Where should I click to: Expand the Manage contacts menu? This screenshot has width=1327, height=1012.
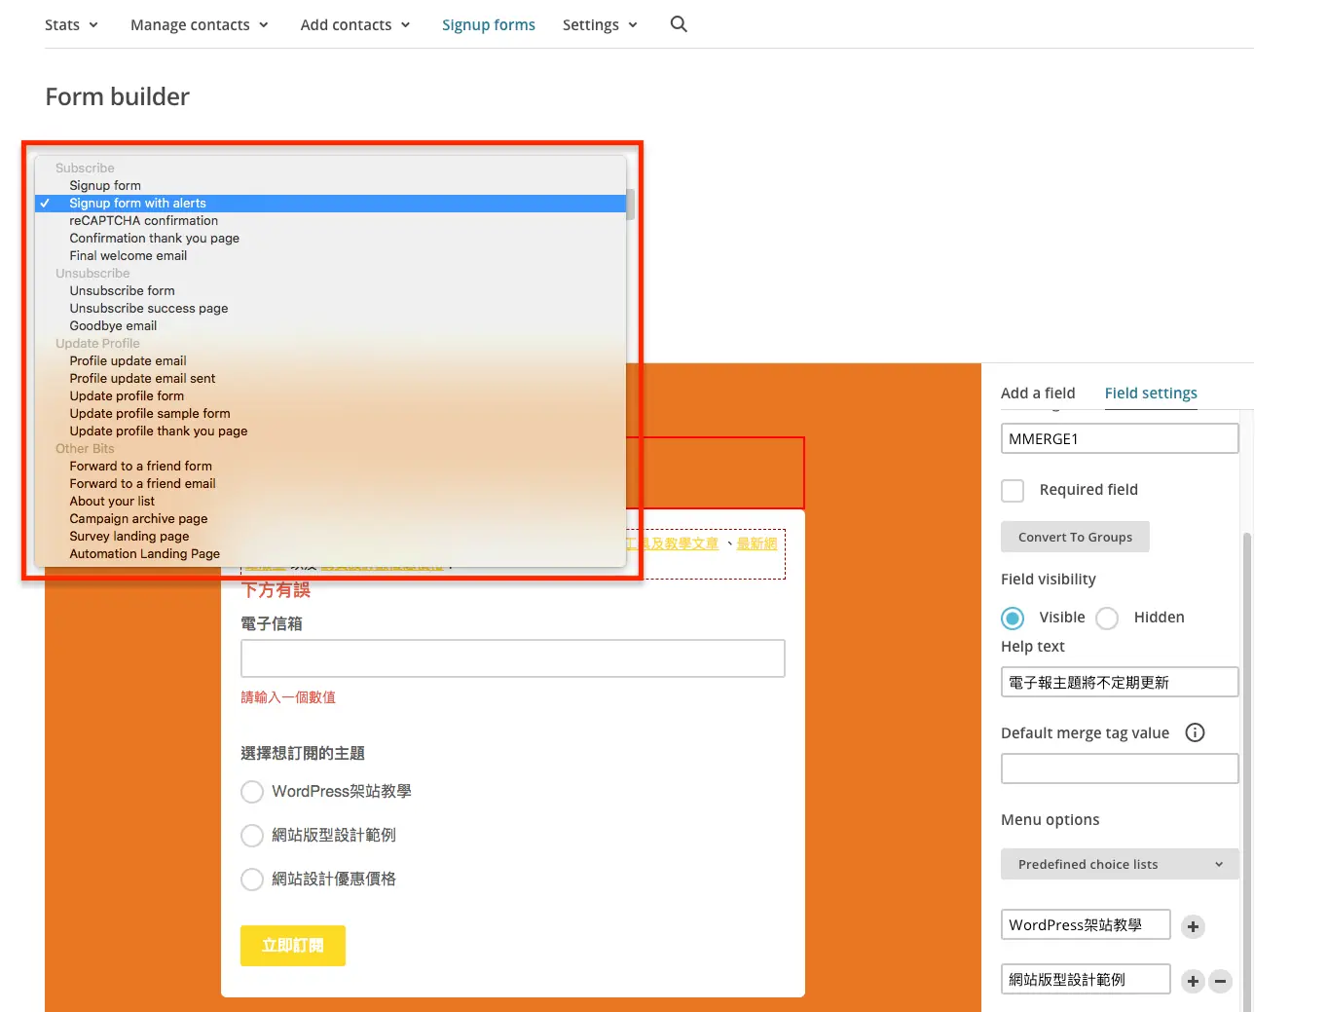[200, 24]
